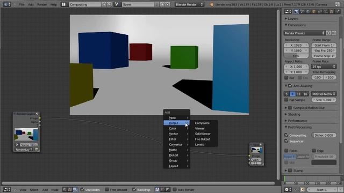Click the resolution 50% percentage slider
Image resolution: width=344 pixels, height=193 pixels.
pos(296,56)
